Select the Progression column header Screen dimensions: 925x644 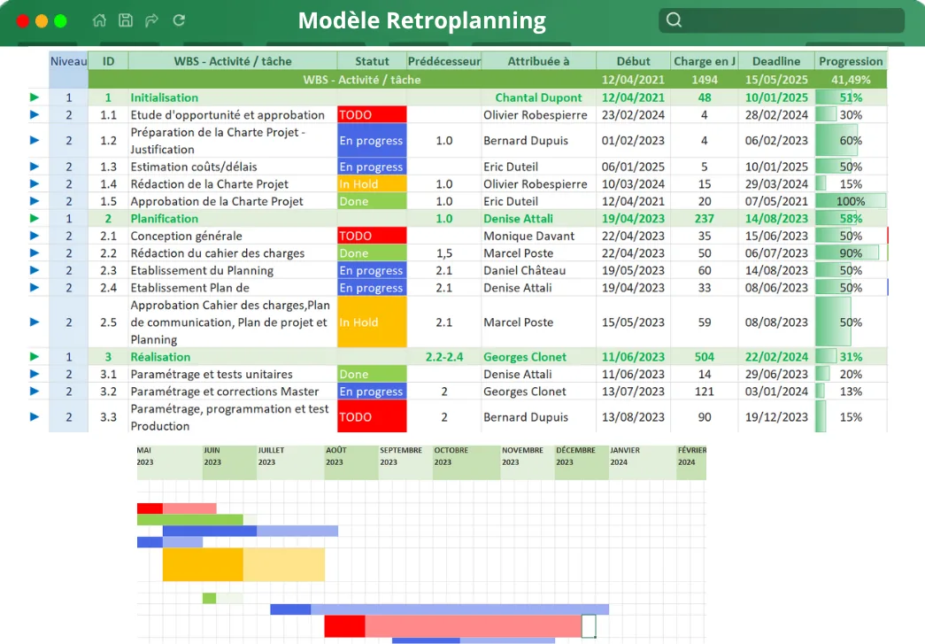tap(851, 61)
